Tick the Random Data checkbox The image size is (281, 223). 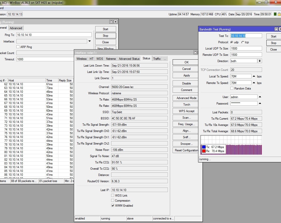tap(232, 88)
